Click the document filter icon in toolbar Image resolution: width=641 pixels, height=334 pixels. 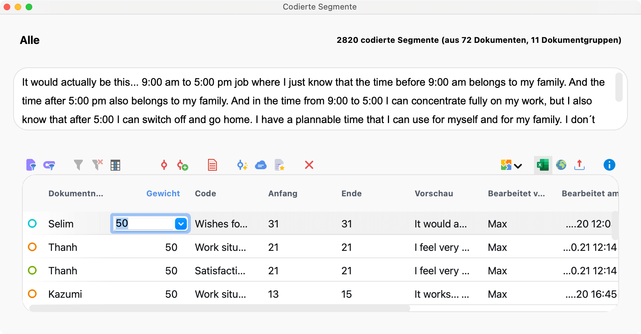click(31, 165)
